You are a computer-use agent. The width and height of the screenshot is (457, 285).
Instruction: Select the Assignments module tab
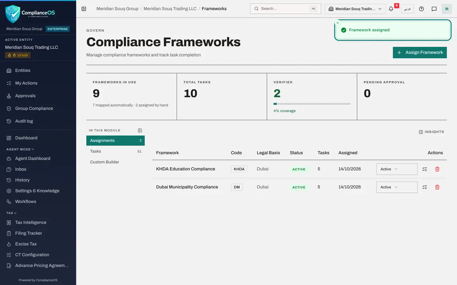115,140
